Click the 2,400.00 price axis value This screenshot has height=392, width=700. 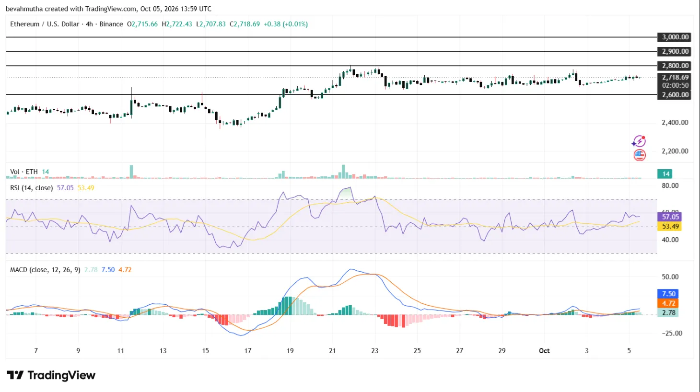tap(675, 122)
